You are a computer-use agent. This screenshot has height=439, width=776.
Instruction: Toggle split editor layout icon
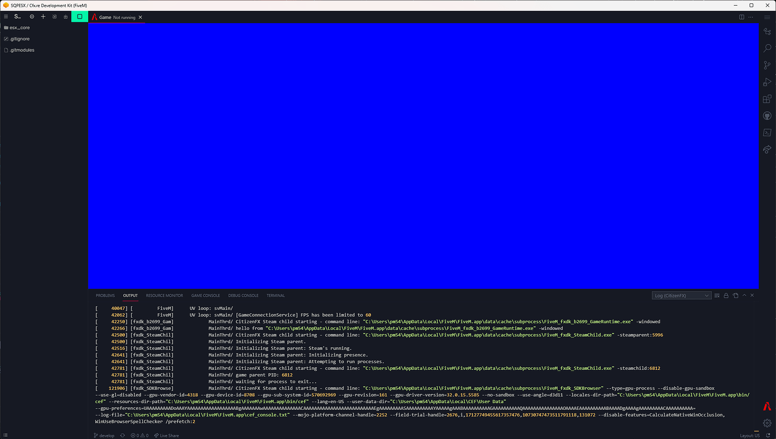(742, 17)
